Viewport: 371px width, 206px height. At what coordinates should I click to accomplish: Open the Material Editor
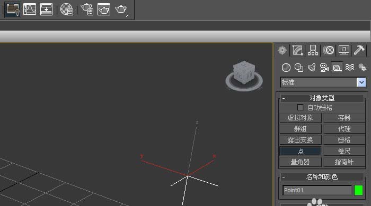click(66, 10)
